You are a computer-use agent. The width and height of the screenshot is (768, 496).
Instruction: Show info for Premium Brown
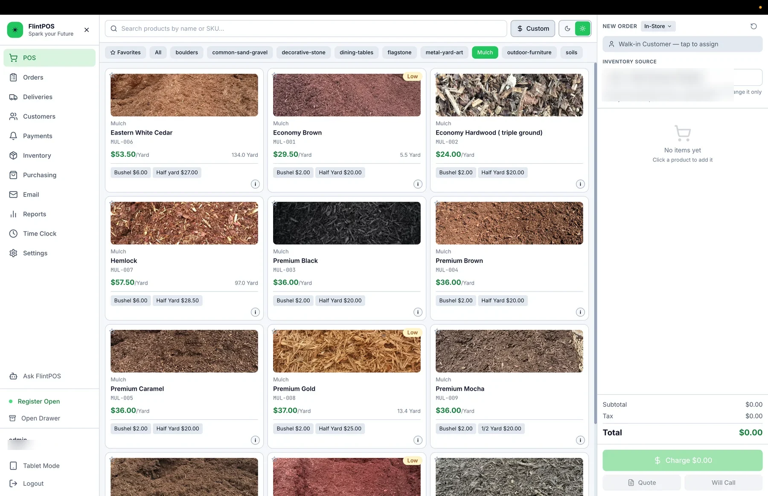(x=580, y=312)
